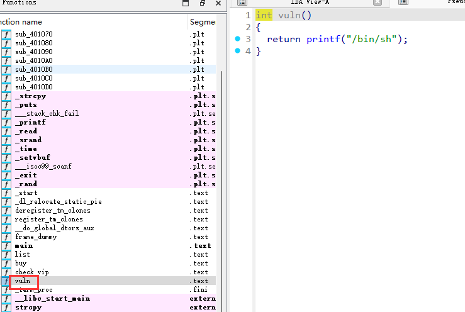
Task: Select function sub_4010C0 row
Action: (x=108, y=78)
